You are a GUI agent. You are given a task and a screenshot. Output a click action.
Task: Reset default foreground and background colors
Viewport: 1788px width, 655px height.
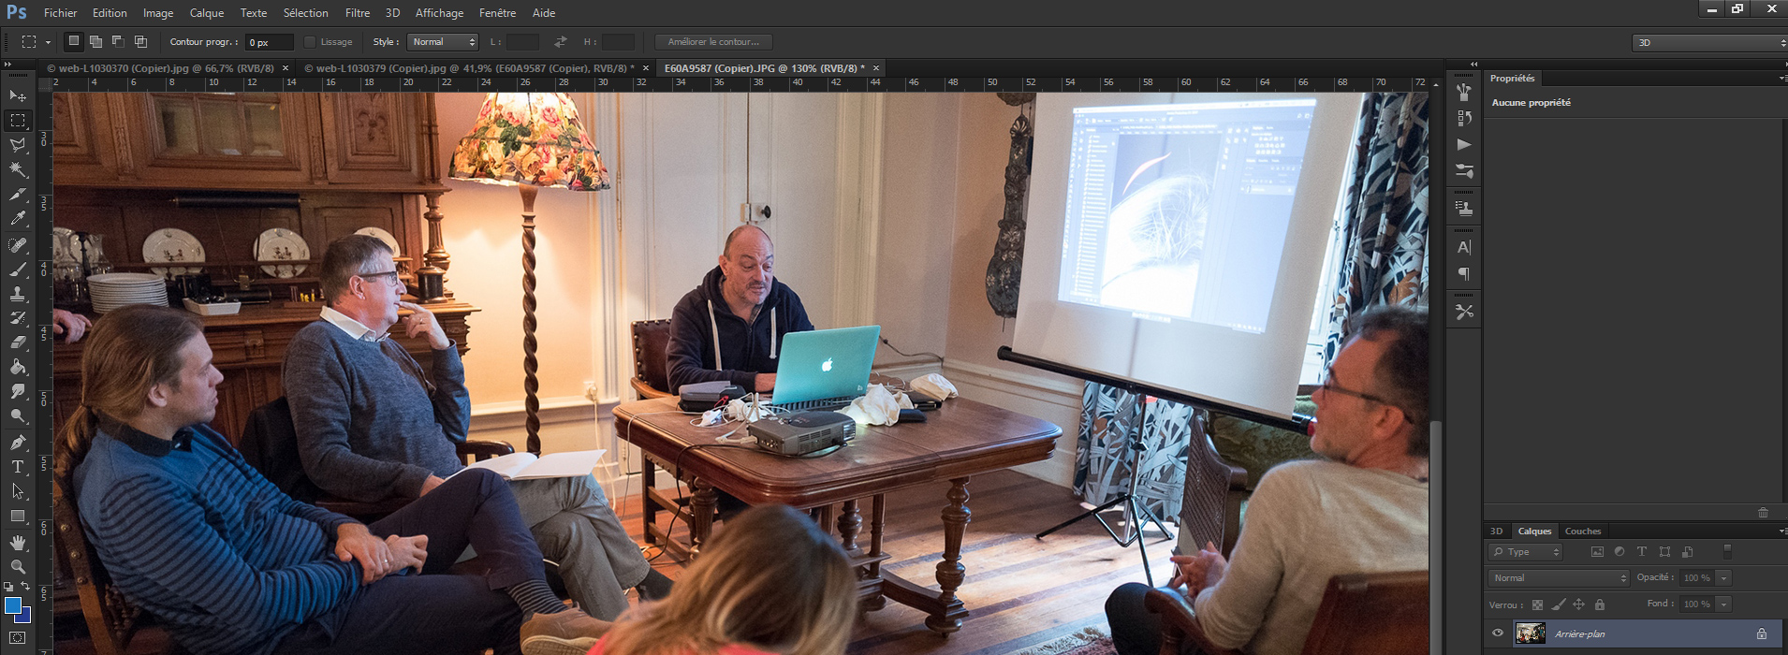pos(9,587)
